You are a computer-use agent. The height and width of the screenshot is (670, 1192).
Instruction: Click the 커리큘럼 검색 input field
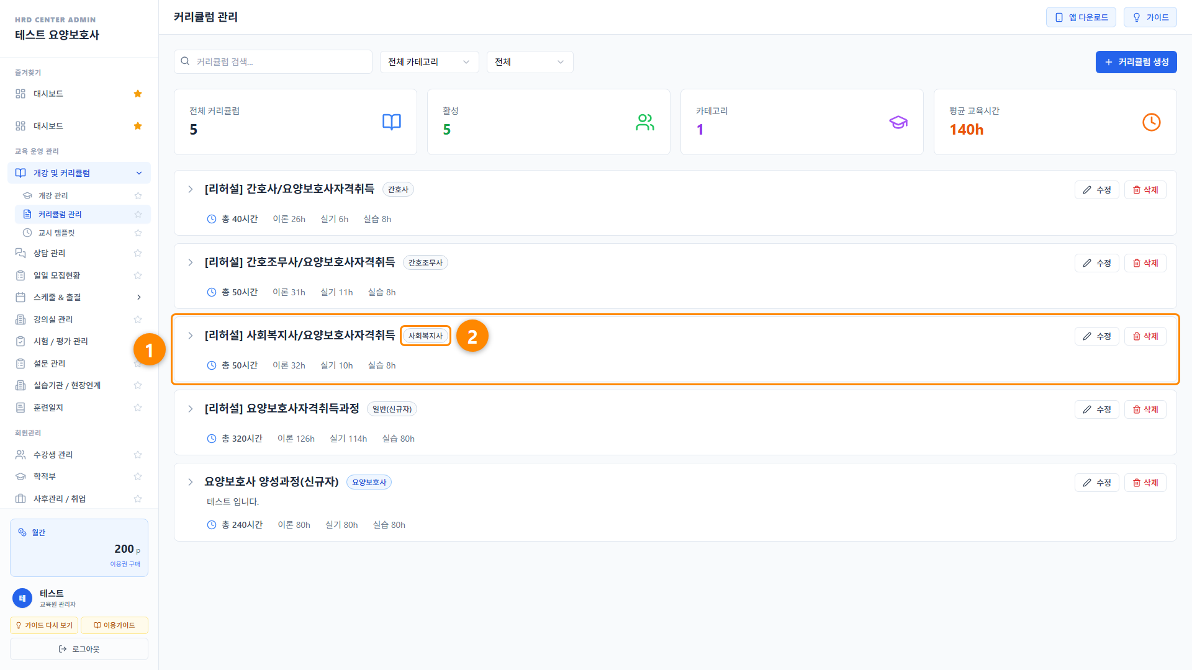pyautogui.click(x=273, y=62)
